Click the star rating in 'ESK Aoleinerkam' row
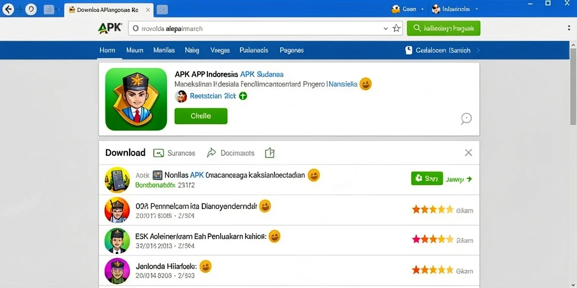The width and height of the screenshot is (577, 288). tap(432, 240)
